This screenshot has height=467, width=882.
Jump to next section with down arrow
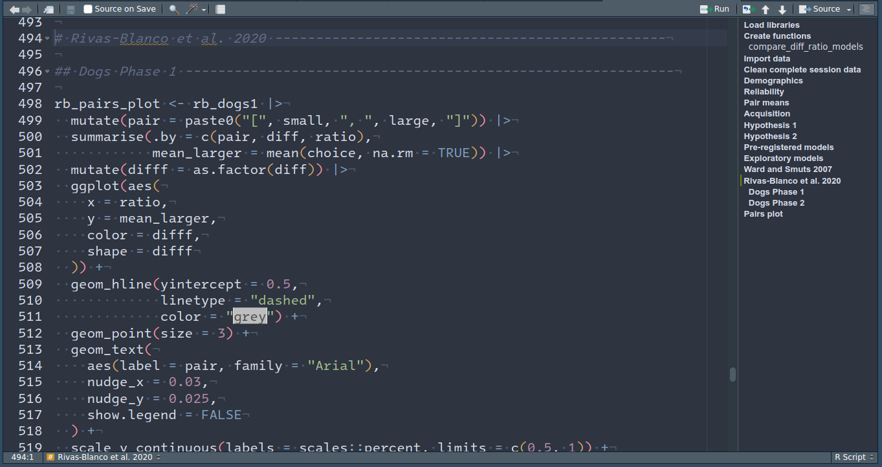(x=782, y=9)
